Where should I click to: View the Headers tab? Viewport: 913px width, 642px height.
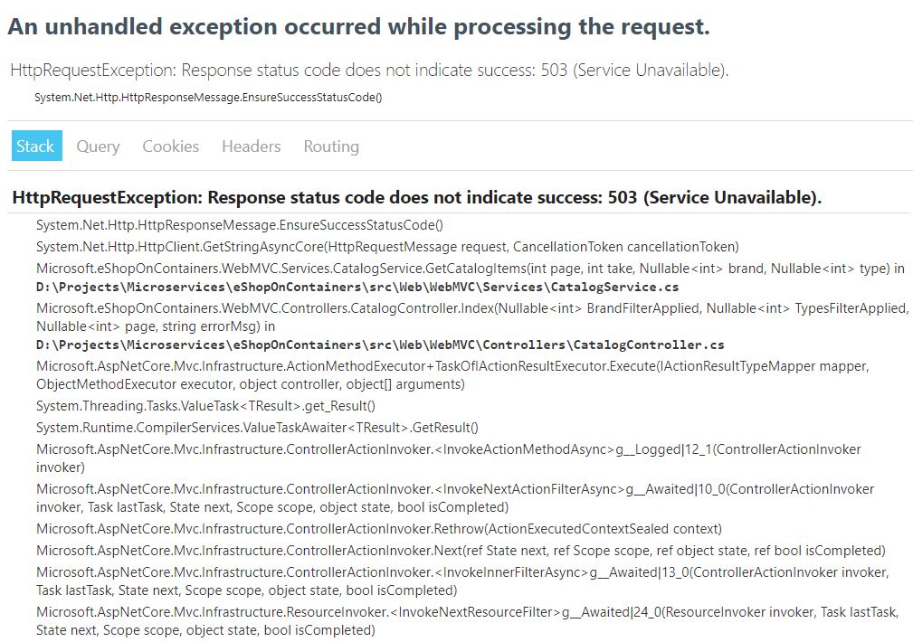(251, 146)
